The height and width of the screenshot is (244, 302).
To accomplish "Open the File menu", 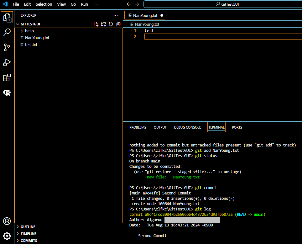I will click(x=16, y=4).
